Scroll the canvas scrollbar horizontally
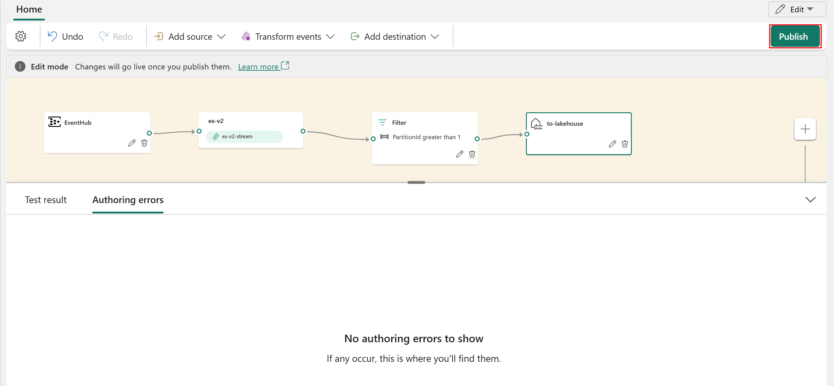 tap(416, 181)
